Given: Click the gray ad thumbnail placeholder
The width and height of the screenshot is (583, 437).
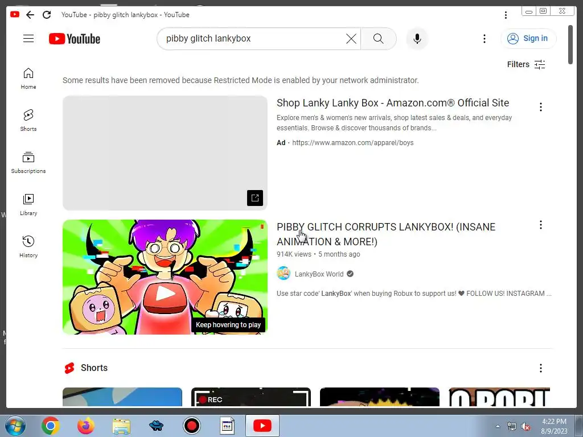Looking at the screenshot, I should coord(165,152).
